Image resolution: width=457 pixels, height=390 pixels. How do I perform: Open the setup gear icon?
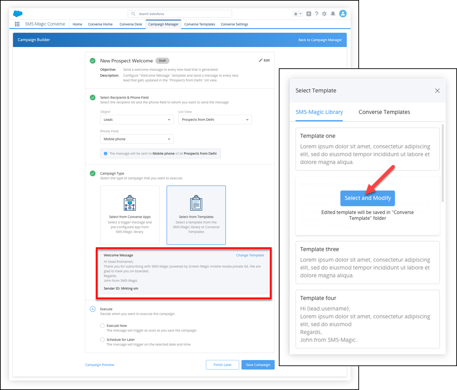click(324, 14)
